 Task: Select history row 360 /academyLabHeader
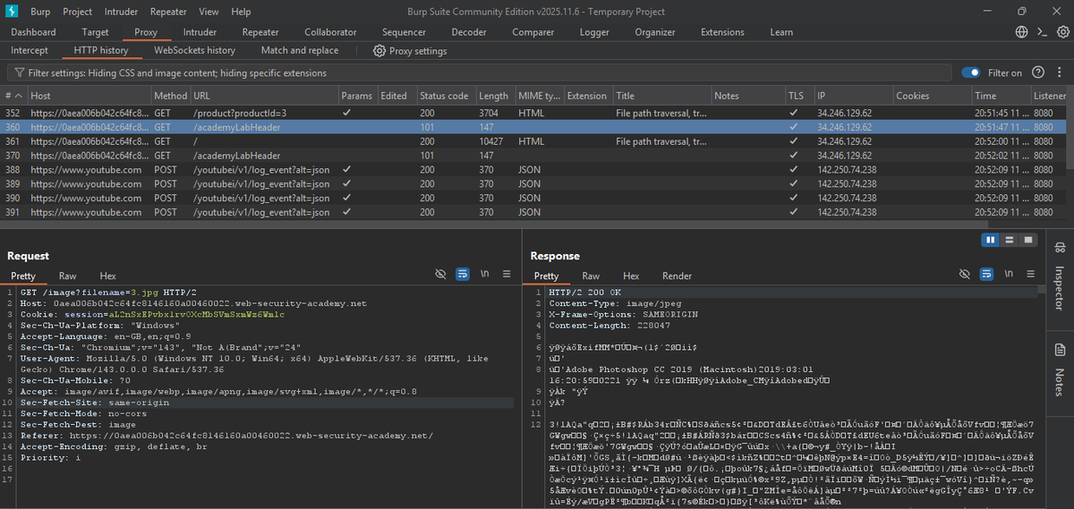tap(533, 128)
